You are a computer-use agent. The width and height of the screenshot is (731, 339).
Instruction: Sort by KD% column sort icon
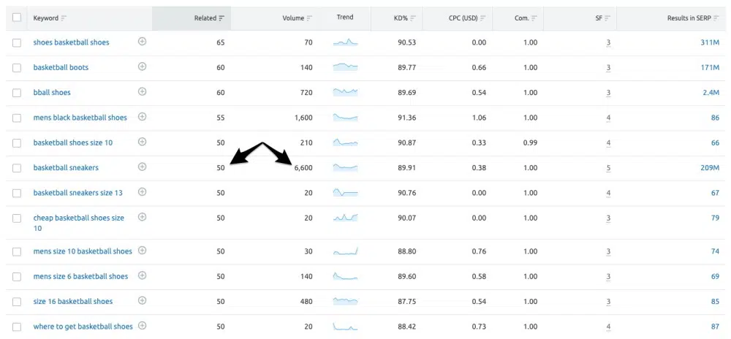point(413,18)
